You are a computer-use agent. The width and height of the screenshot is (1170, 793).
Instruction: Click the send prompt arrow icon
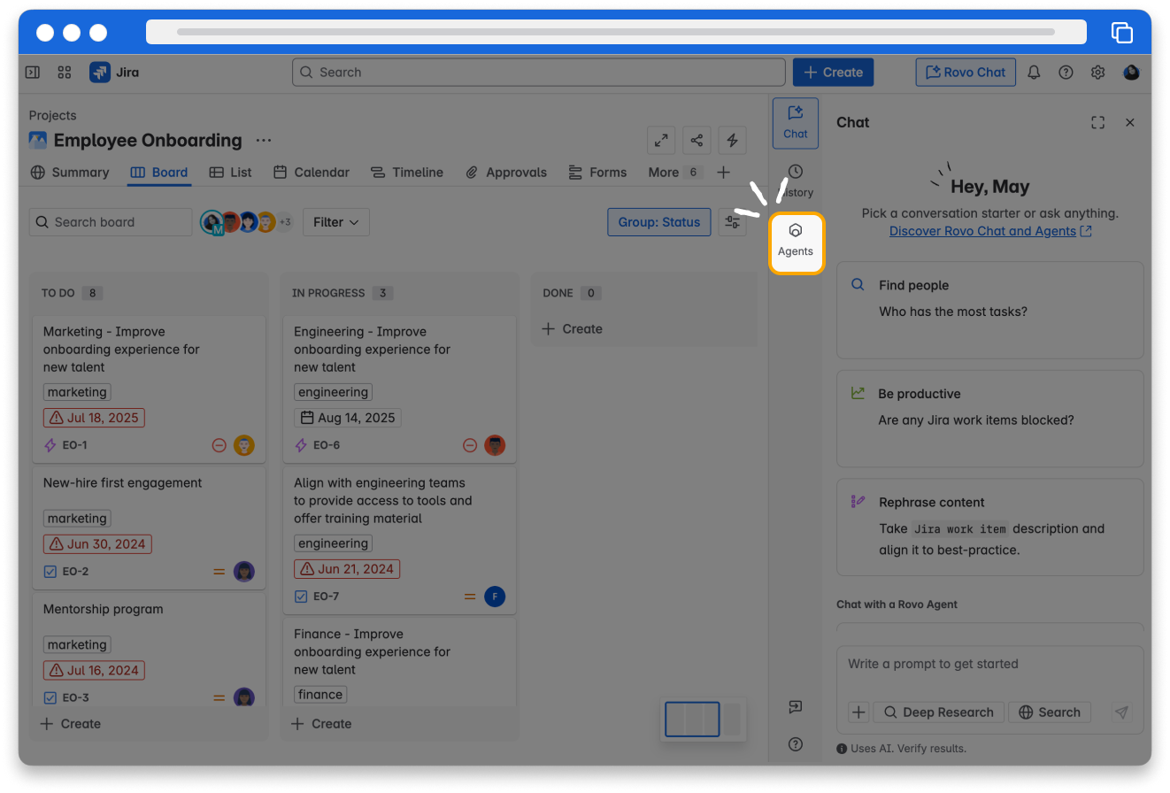tap(1121, 712)
